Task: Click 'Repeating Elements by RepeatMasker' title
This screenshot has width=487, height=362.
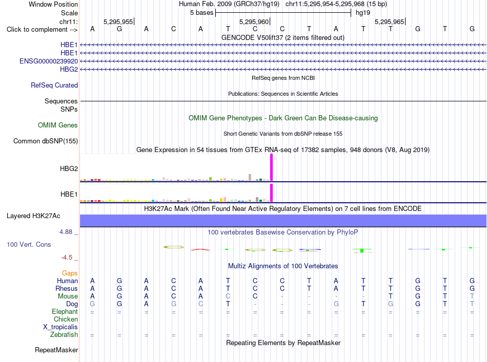Action: [283, 343]
